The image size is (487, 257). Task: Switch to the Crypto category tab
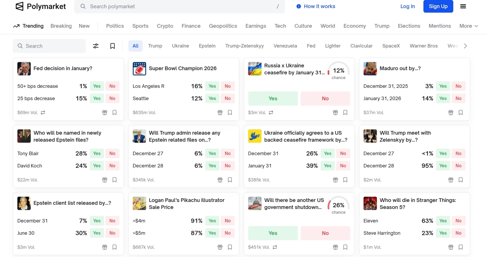pos(165,26)
